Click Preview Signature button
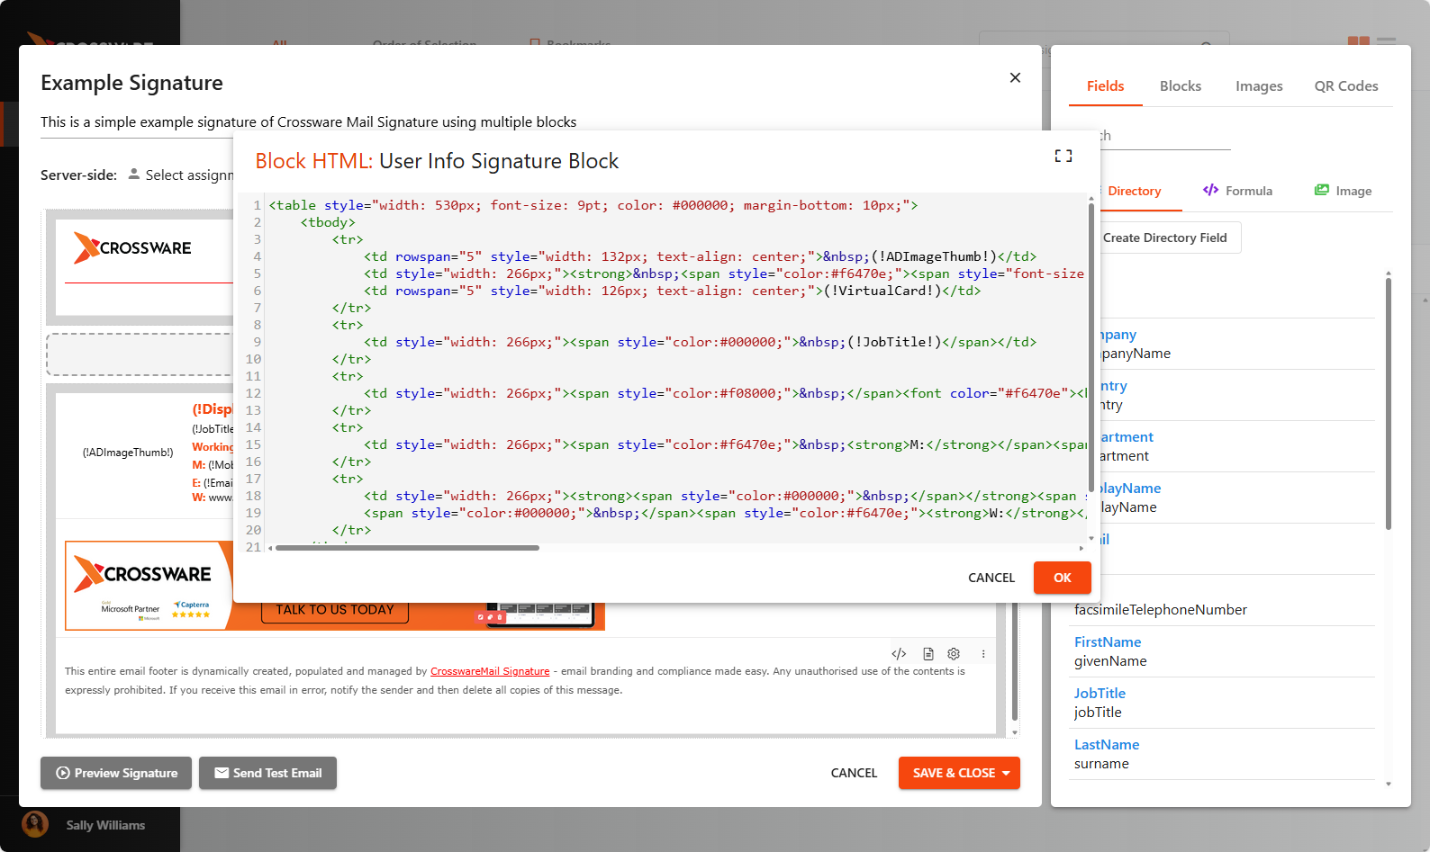This screenshot has width=1430, height=852. (x=116, y=773)
